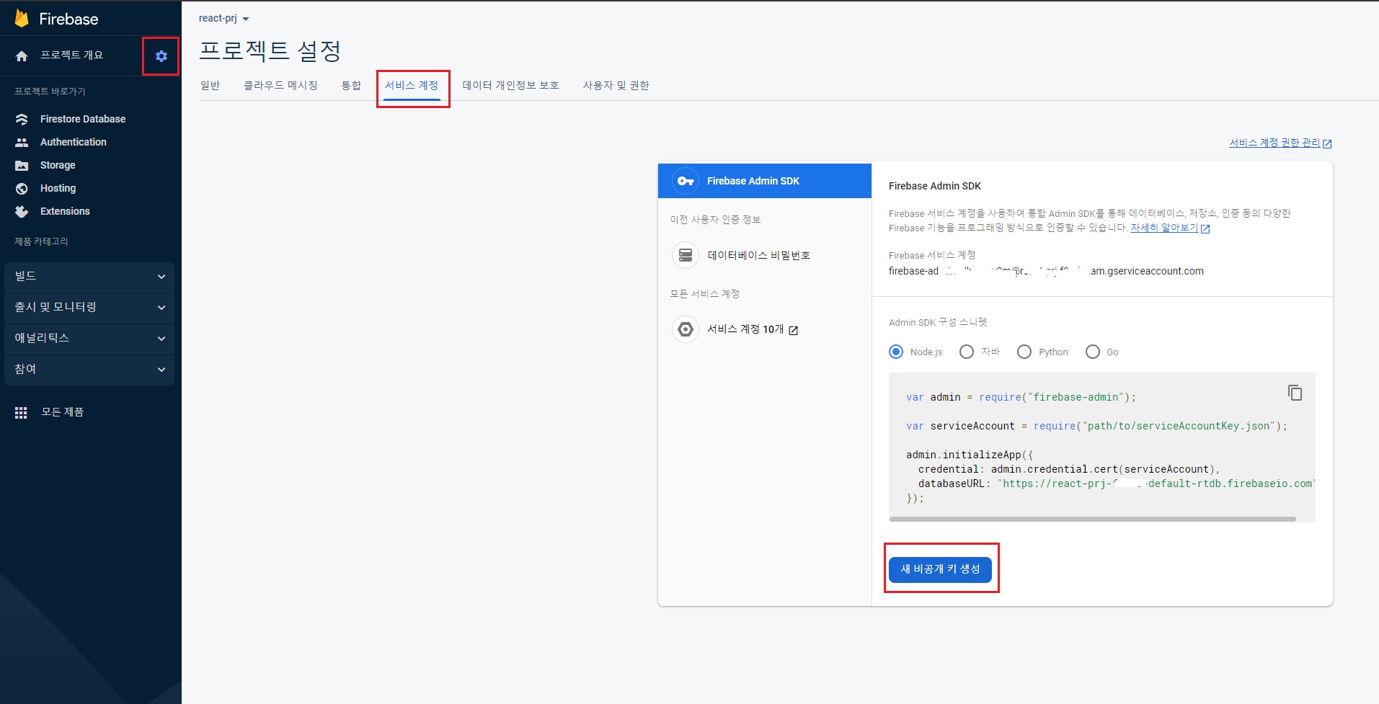Switch to the 일반 tab
This screenshot has width=1379, height=704.
210,85
